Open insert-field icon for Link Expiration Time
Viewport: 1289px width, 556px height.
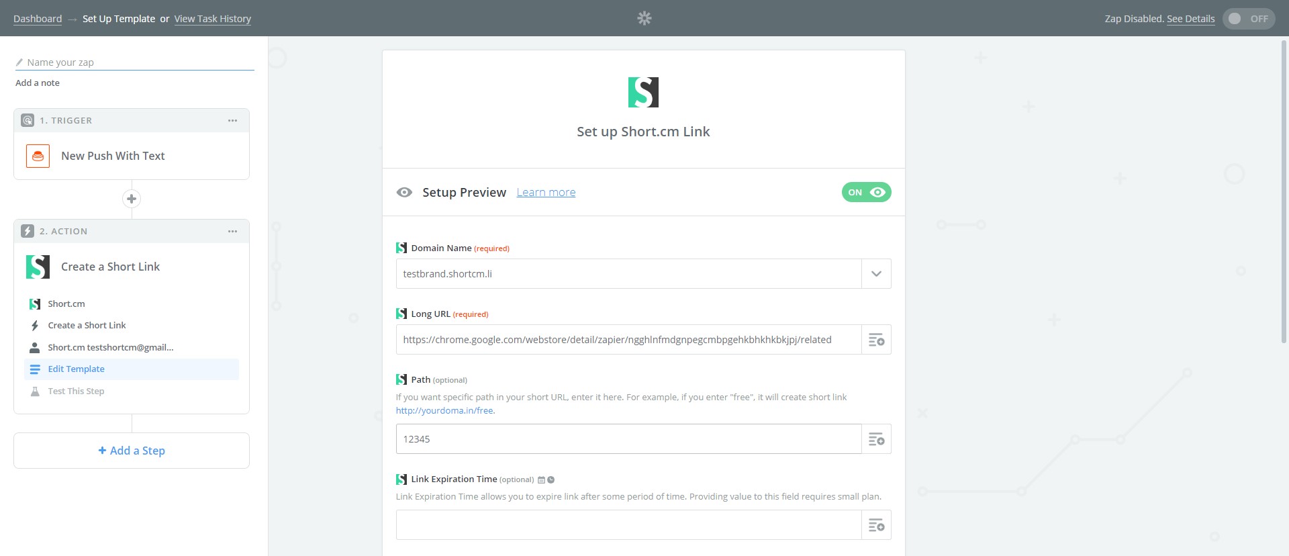(x=876, y=525)
